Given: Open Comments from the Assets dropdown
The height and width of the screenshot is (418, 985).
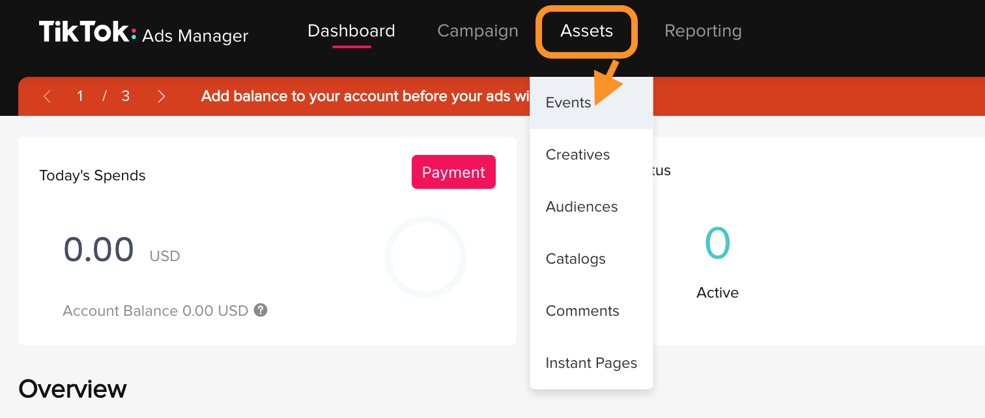Looking at the screenshot, I should [582, 311].
